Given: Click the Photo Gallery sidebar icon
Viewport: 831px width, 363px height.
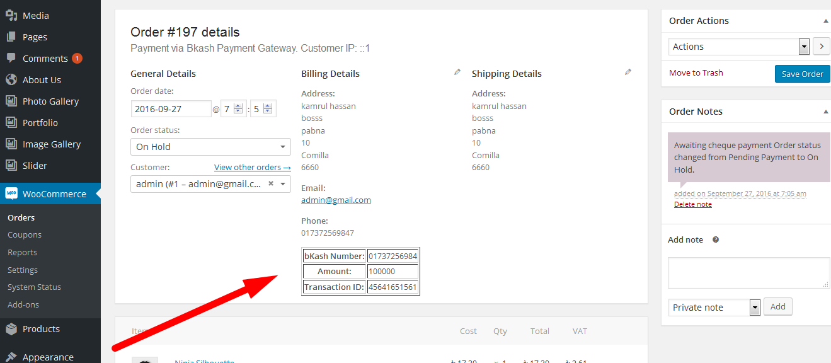Looking at the screenshot, I should 11,101.
